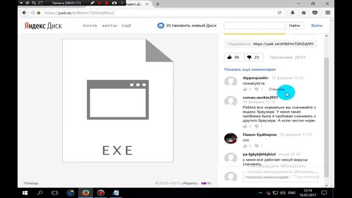352x198 pixels.
Task: Open the Помощь help link
Action: click(31, 183)
